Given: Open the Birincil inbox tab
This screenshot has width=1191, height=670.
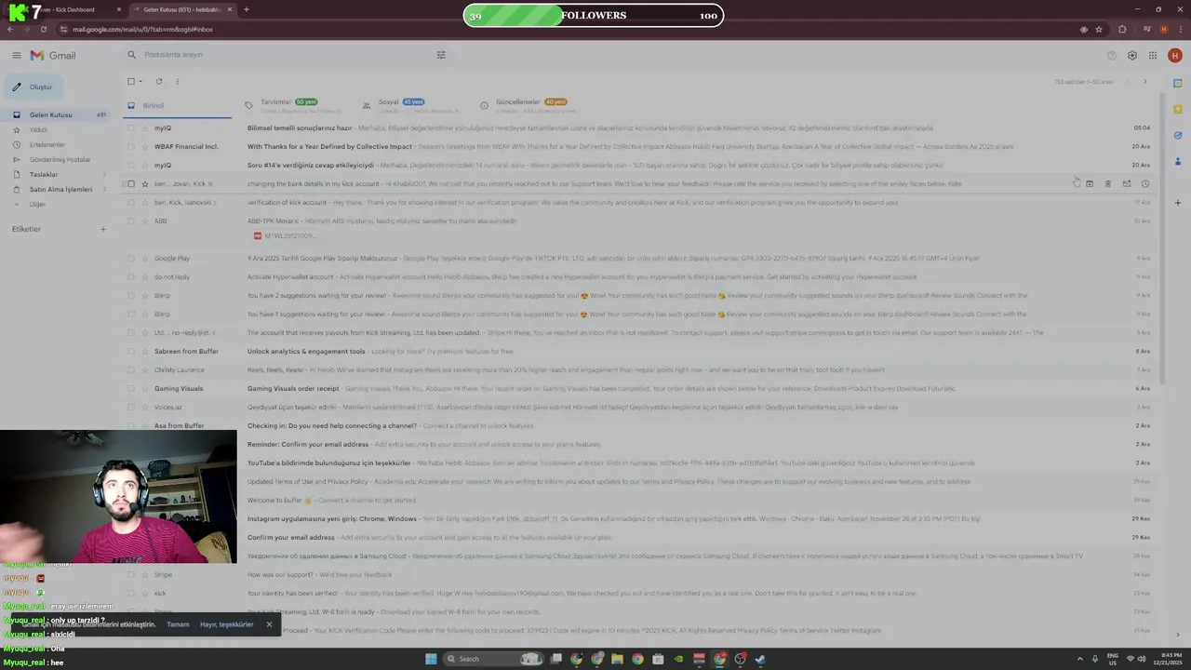Looking at the screenshot, I should [177, 105].
